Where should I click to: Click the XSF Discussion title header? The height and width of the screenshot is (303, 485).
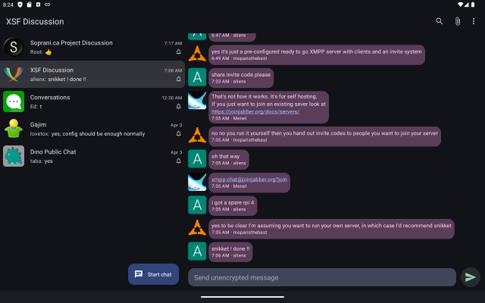35,21
